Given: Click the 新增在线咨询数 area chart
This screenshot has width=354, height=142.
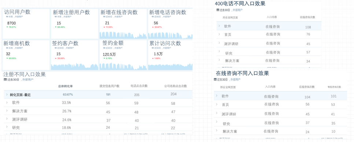Looking at the screenshot, I should click(x=123, y=35).
